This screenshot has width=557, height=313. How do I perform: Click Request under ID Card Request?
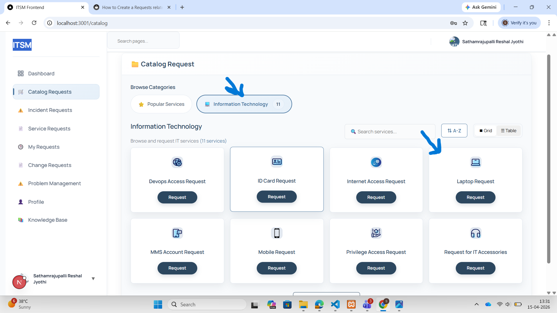[x=277, y=197]
